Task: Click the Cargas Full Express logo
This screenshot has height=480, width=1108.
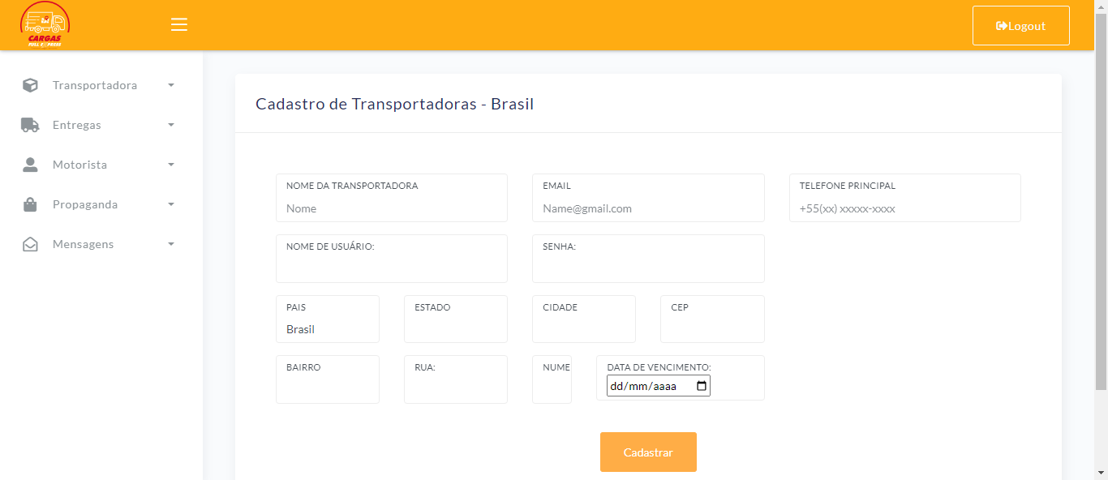Action: tap(45, 25)
